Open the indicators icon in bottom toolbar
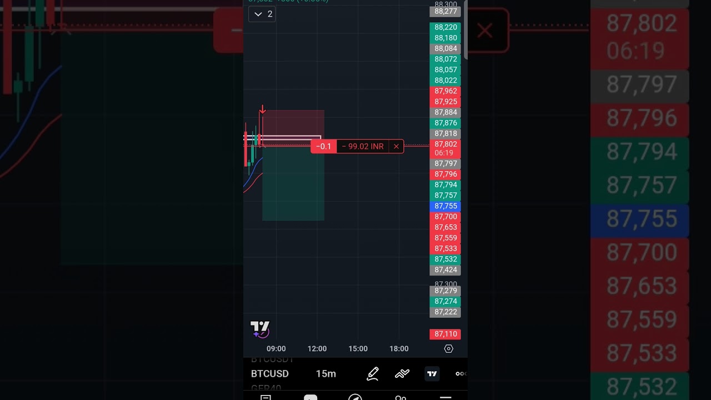The height and width of the screenshot is (400, 711). tap(402, 374)
